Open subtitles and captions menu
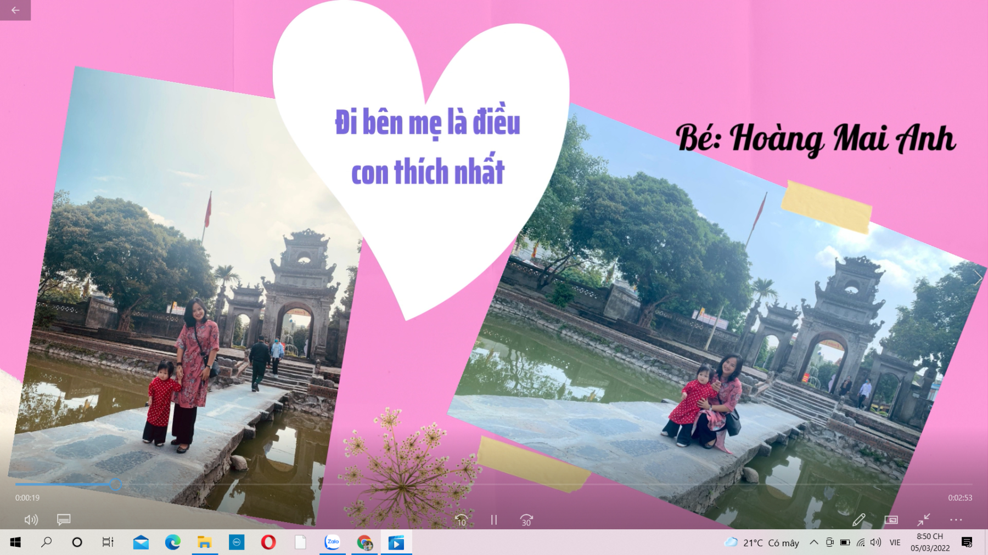Viewport: 988px width, 555px height. (64, 519)
